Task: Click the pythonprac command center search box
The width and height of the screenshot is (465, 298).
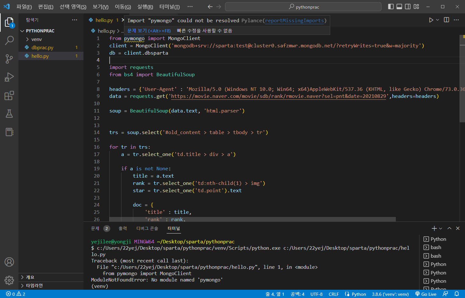Action: coord(303,7)
